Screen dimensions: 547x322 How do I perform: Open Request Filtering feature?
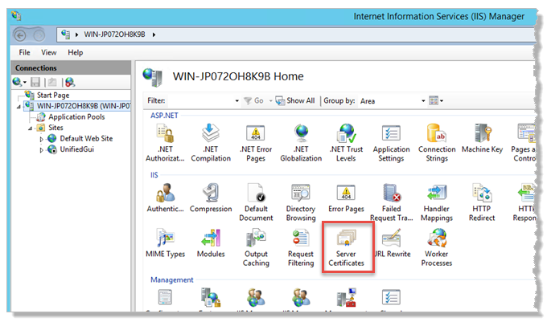tap(301, 248)
